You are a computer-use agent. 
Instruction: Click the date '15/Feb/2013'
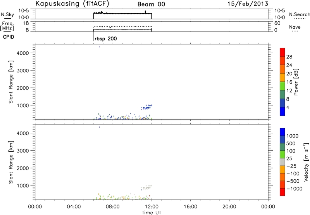tap(248, 3)
